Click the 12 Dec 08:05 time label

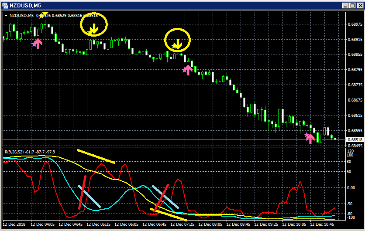click(x=210, y=224)
